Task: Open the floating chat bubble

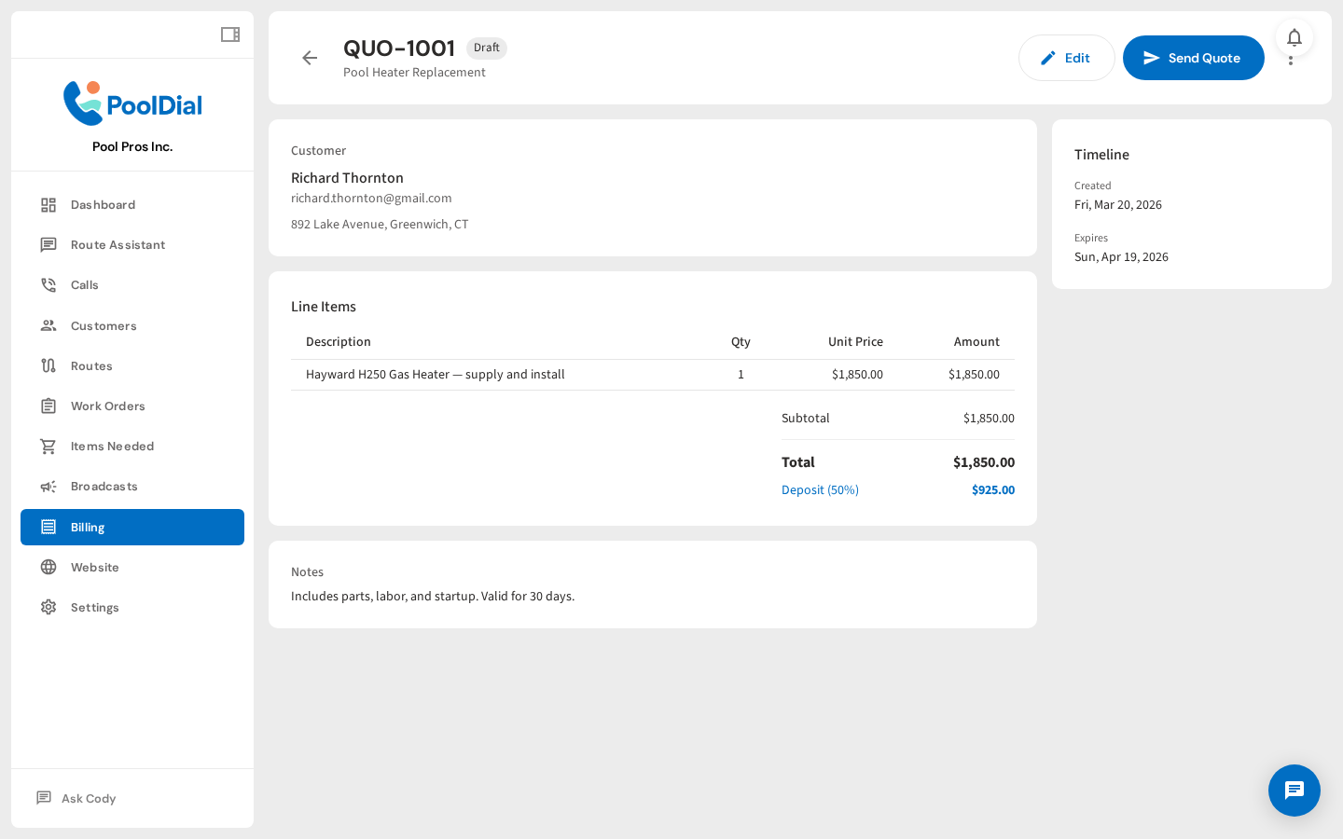Action: pos(1295,791)
